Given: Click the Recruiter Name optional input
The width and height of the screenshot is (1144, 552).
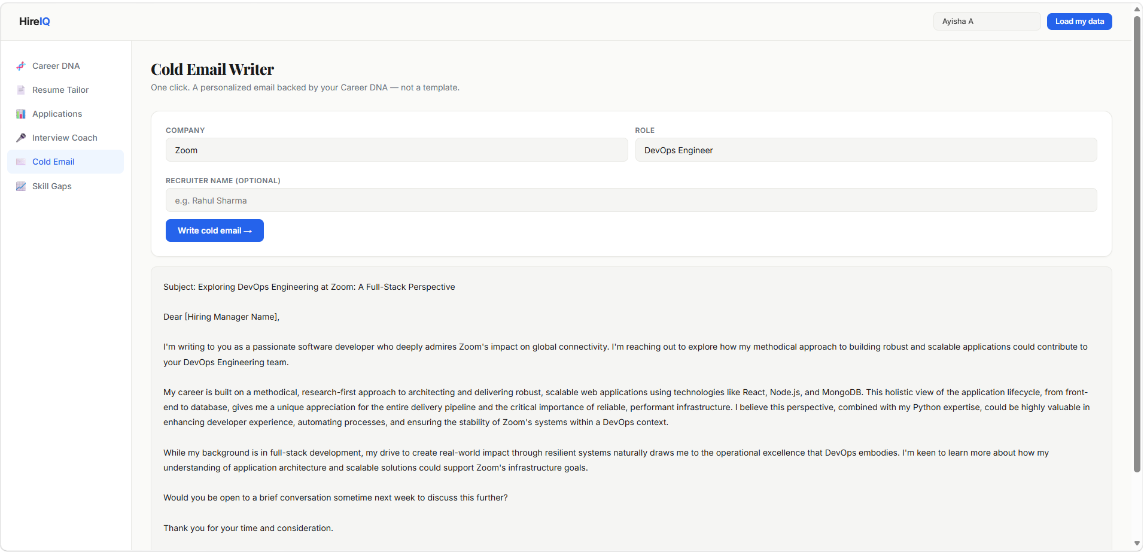Looking at the screenshot, I should pyautogui.click(x=631, y=201).
